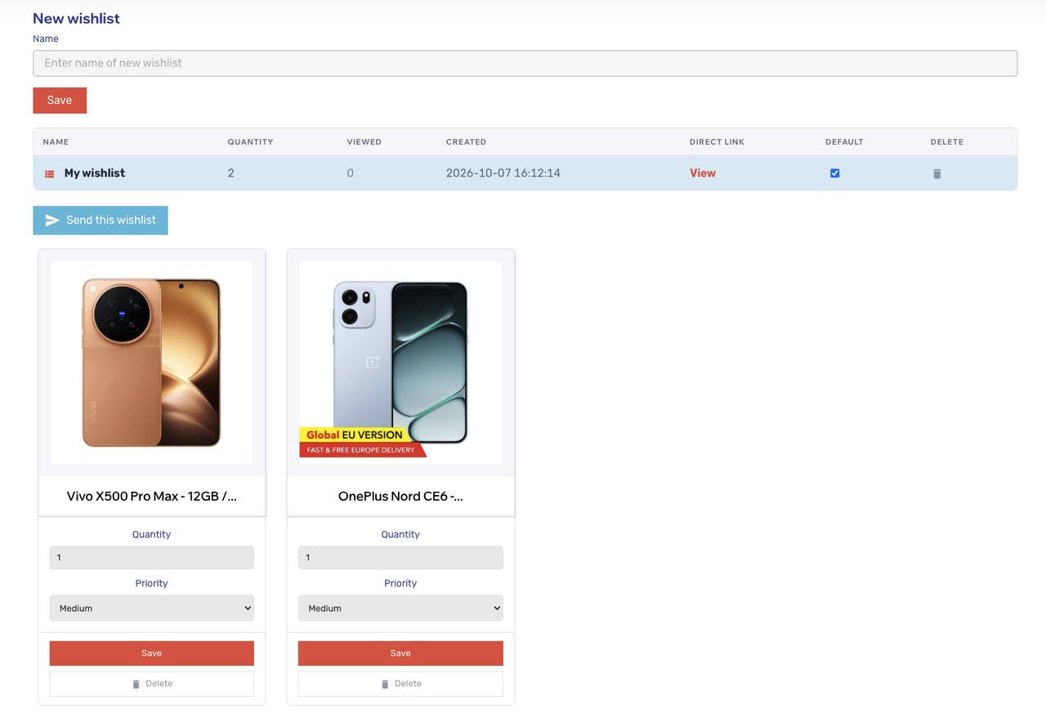Click the trash icon in My wishlist row
Image resolution: width=1046 pixels, height=714 pixels.
tap(937, 174)
